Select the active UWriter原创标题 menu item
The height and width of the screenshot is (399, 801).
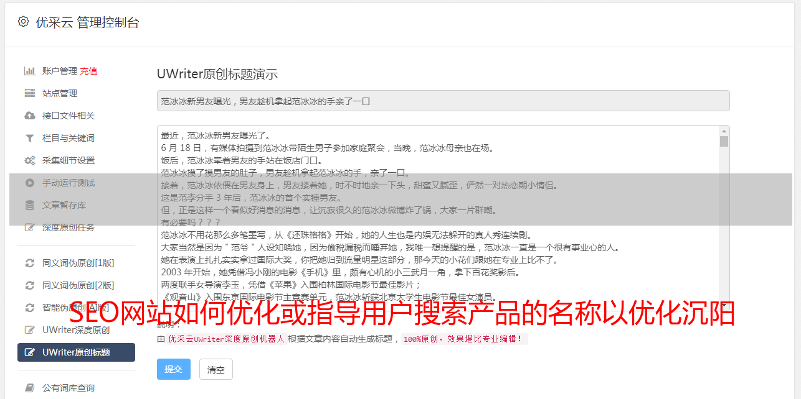coord(76,352)
